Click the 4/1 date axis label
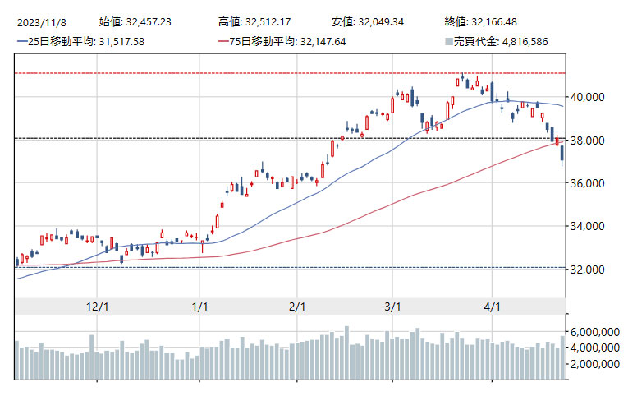Screen dimensions: 628x401 click(492, 307)
